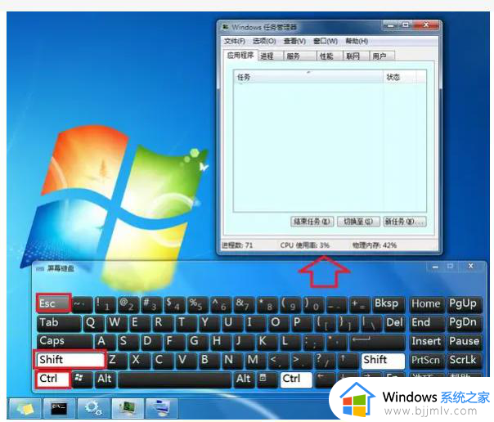Tap the Enter arrow key
This screenshot has width=494, height=422.
click(377, 341)
